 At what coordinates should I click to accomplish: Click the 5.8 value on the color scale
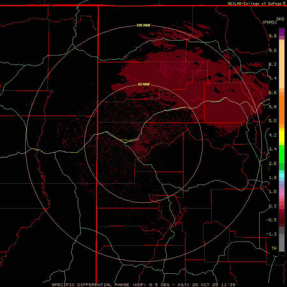[x=273, y=107]
